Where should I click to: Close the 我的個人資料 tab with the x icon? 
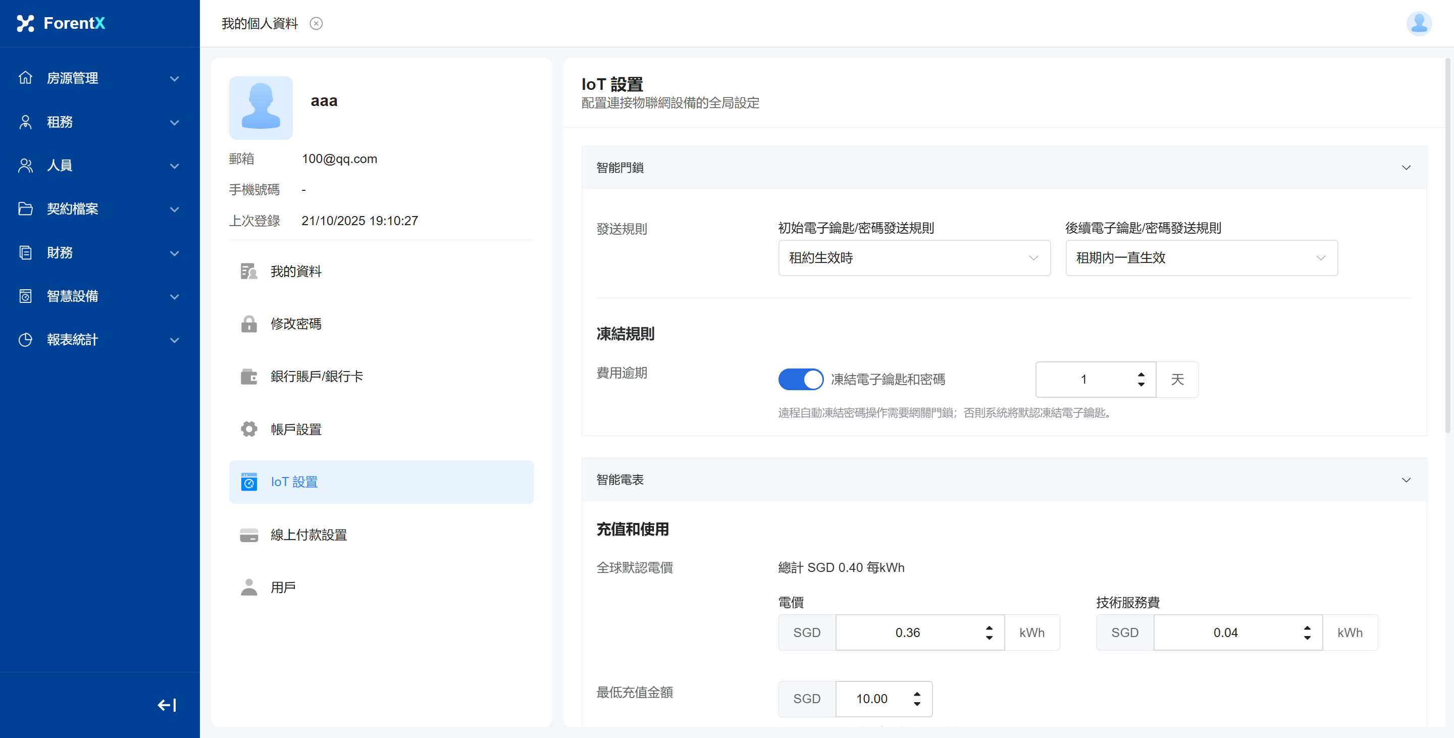point(316,23)
